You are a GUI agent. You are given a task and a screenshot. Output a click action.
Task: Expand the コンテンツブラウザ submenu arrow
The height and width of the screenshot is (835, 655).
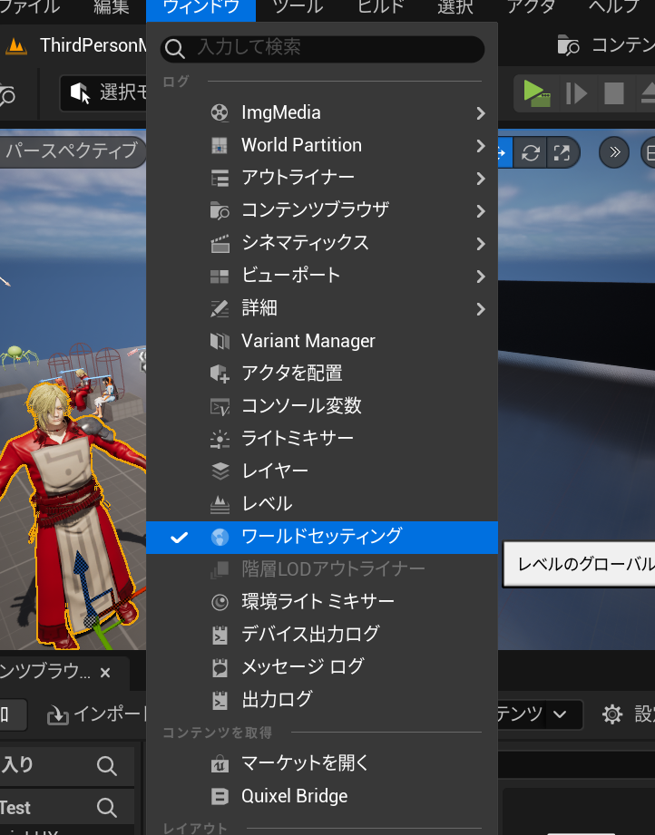[x=481, y=210]
